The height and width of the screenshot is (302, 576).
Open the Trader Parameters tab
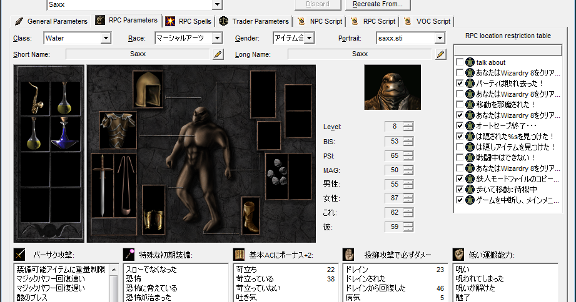(x=254, y=21)
